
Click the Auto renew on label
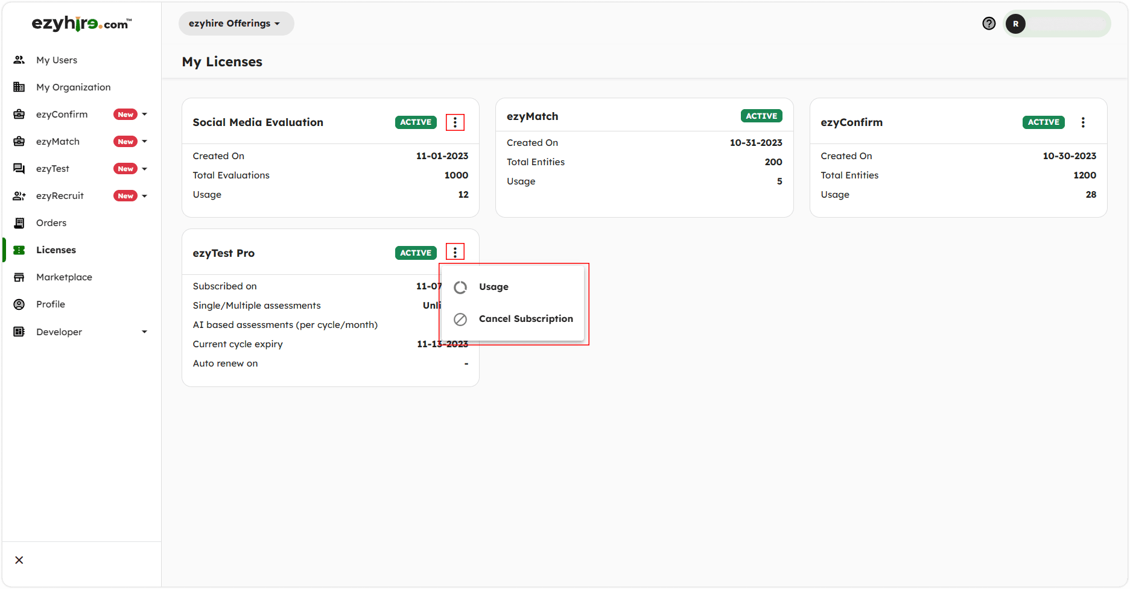tap(225, 363)
